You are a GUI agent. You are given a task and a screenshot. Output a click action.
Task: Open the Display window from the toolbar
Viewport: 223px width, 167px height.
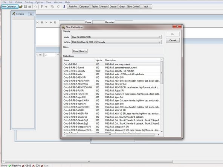(113, 7)
